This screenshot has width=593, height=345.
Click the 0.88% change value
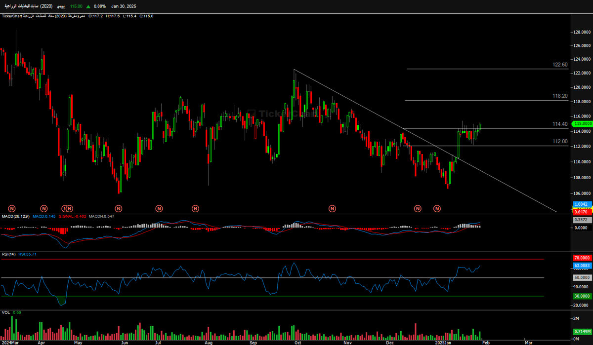pos(100,6)
